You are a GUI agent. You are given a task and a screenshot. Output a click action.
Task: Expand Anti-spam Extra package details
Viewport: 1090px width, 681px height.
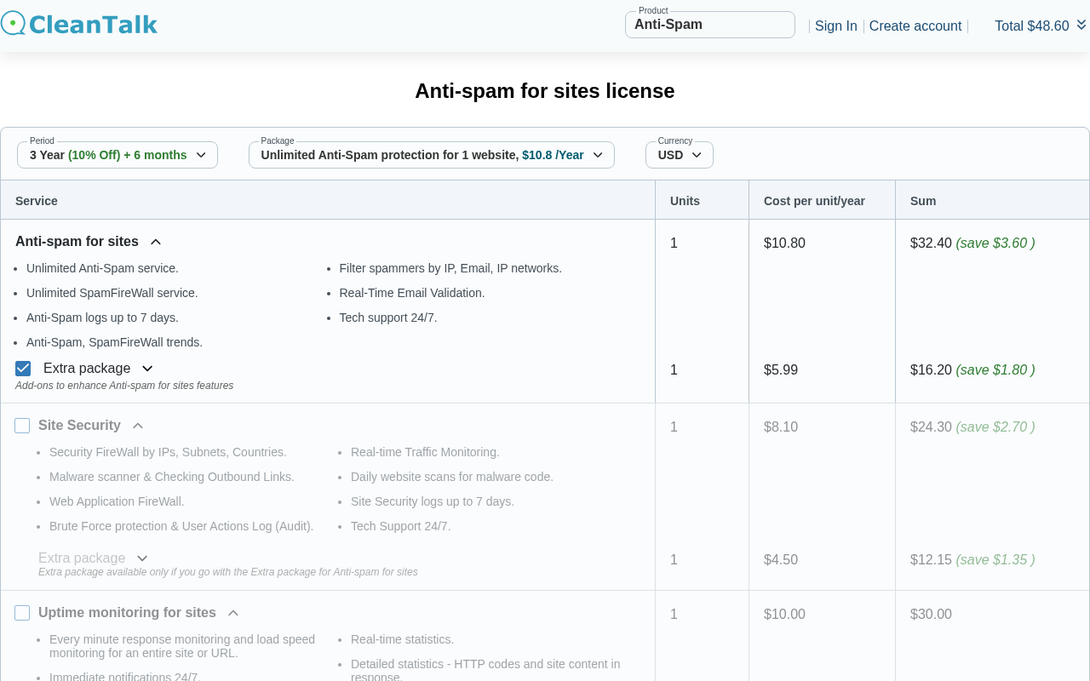[x=147, y=369]
